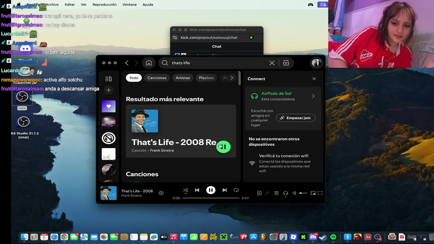
Task: Open Liked Songs in the sidebar
Action: click(108, 106)
